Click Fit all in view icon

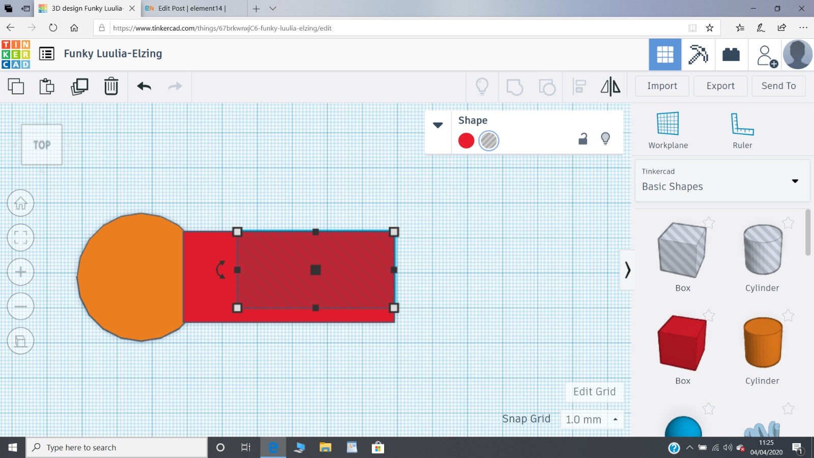[21, 238]
